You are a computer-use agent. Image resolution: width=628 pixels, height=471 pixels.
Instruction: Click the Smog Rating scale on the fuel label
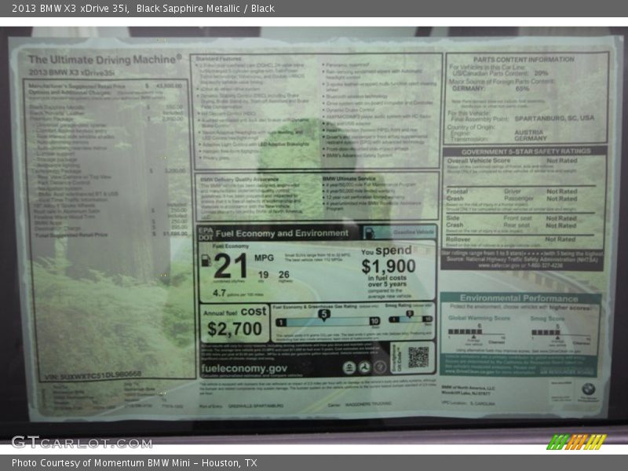[411, 319]
